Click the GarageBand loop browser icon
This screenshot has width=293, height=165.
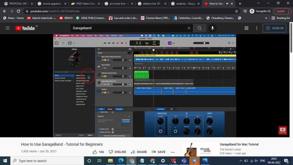[x=233, y=43]
